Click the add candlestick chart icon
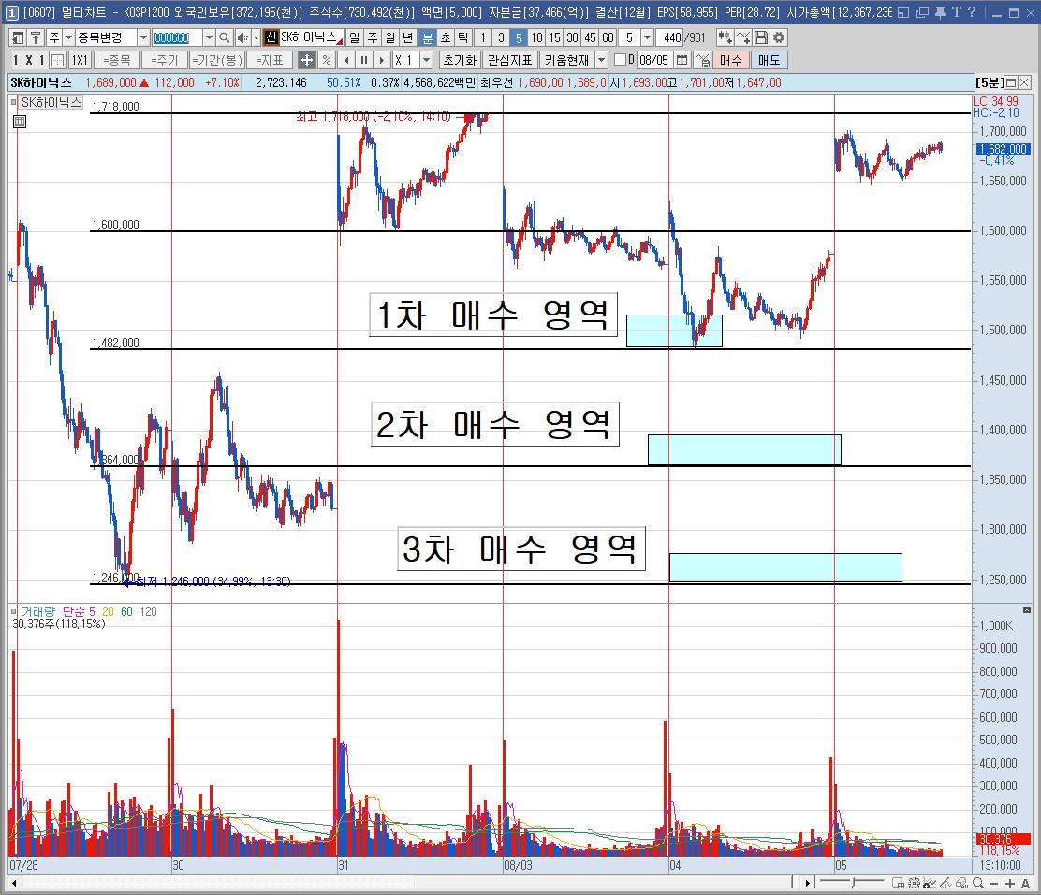The height and width of the screenshot is (895, 1041). [x=725, y=37]
